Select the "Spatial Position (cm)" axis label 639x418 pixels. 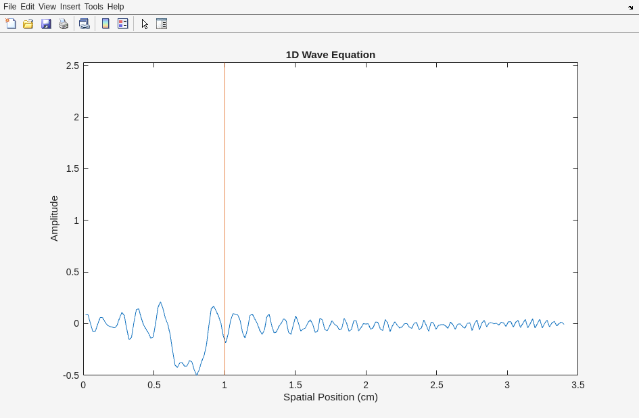coord(330,397)
